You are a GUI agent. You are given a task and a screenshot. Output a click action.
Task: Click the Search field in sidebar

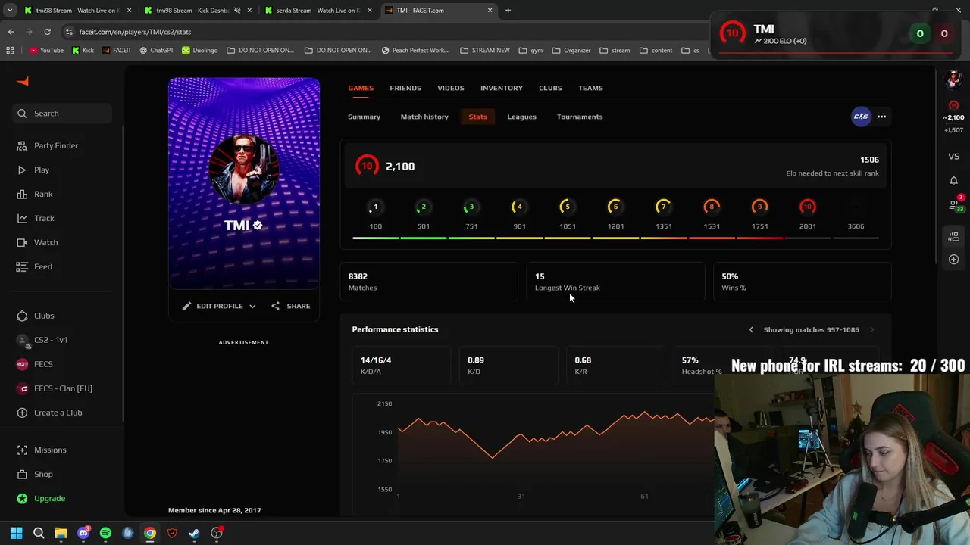[x=62, y=114]
